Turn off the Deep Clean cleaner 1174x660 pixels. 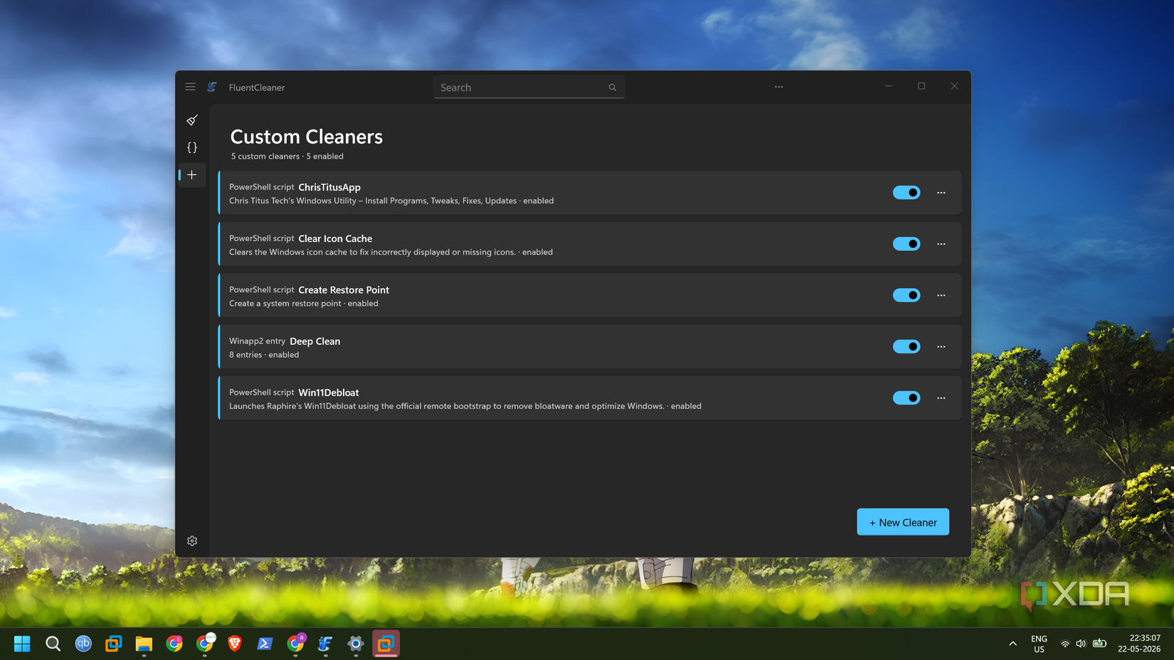906,346
